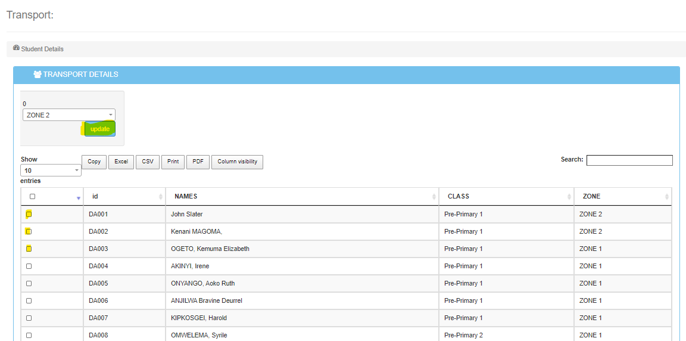
Task: Tick the checkbox for Kenani MAGOMA row
Action: coord(29,231)
